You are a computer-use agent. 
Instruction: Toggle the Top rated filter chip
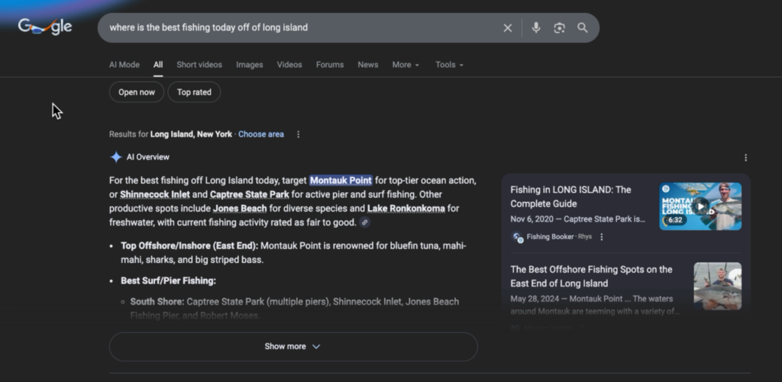coord(194,92)
